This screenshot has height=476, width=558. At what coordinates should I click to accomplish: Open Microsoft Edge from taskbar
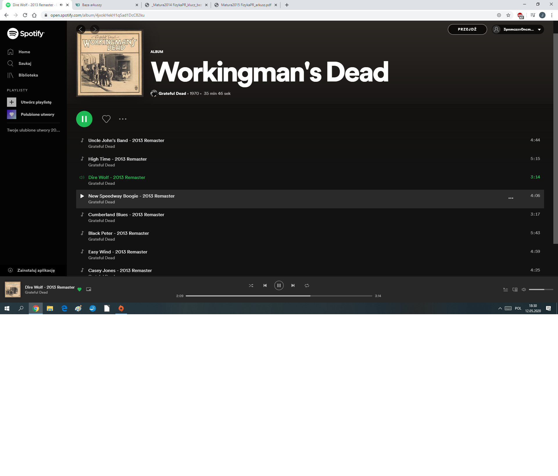click(x=64, y=308)
